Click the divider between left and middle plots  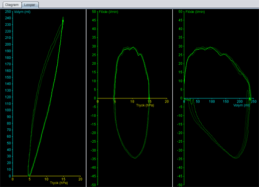tap(86, 98)
